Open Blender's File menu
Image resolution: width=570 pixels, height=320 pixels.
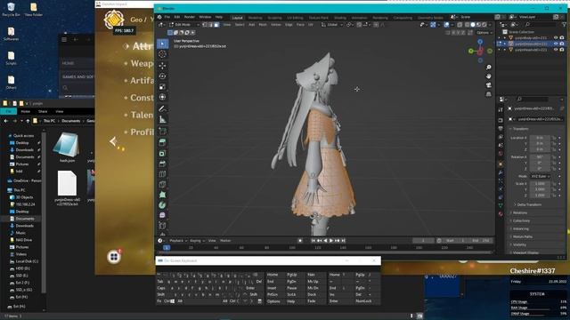click(x=167, y=17)
